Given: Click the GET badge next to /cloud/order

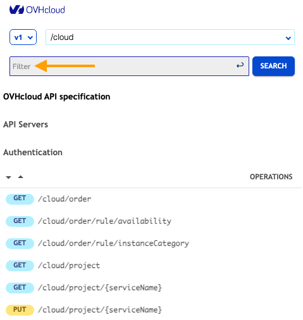Looking at the screenshot, I should 20,199.
